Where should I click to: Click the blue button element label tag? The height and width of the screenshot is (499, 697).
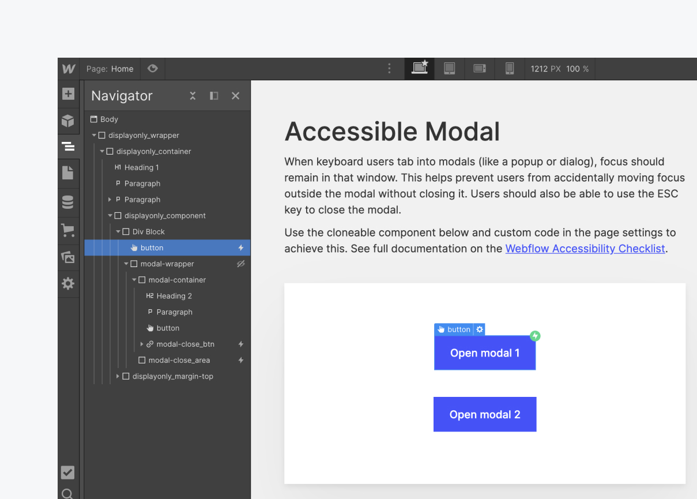(x=454, y=329)
